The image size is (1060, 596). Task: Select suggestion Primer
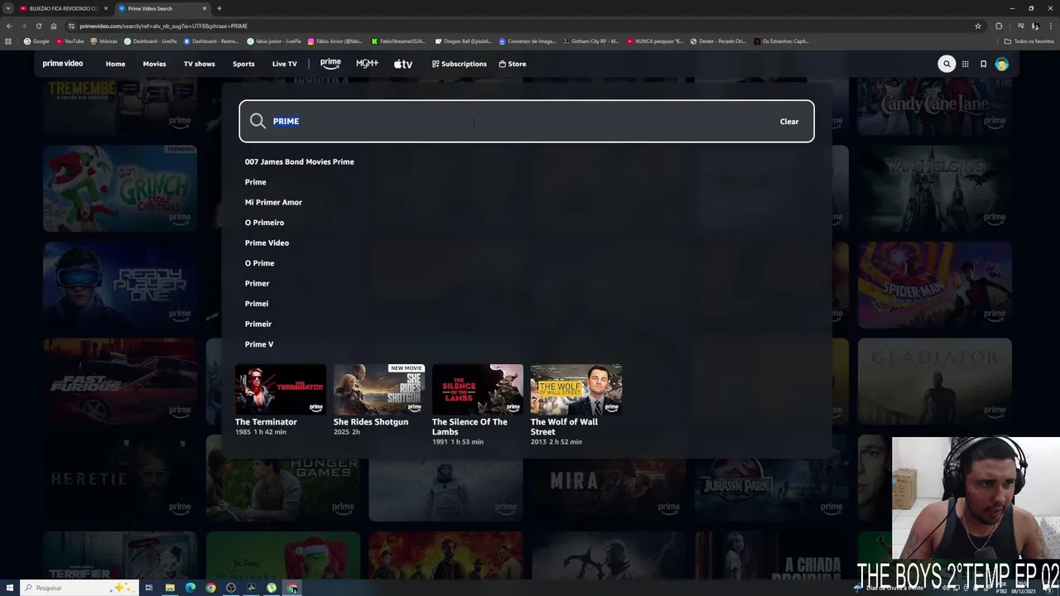pos(257,283)
